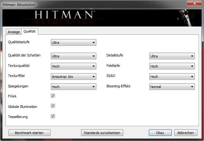The width and height of the screenshot is (204, 141).
Task: Change Texturfilter Anisotrop 16x dropdown
Action: tap(73, 77)
